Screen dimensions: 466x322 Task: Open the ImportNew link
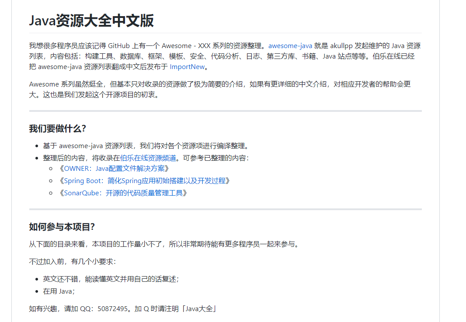[x=187, y=67]
